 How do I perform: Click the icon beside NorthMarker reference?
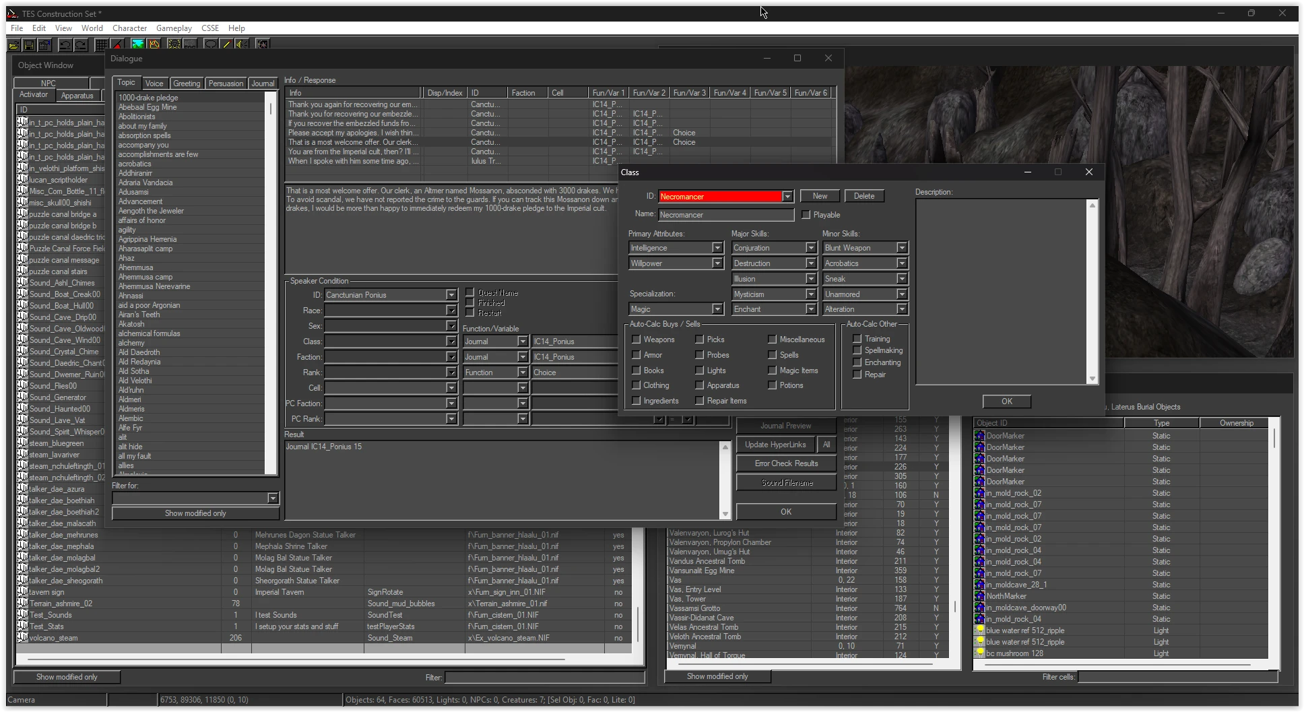[980, 596]
